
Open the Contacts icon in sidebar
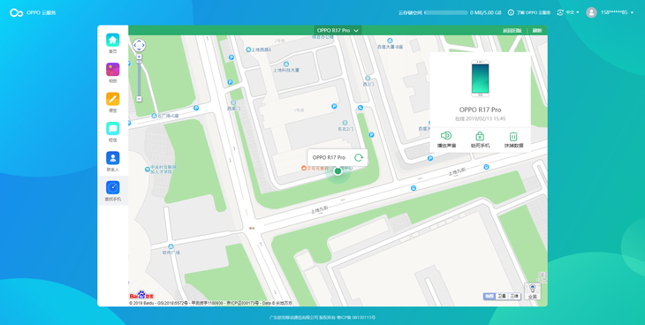(x=113, y=158)
